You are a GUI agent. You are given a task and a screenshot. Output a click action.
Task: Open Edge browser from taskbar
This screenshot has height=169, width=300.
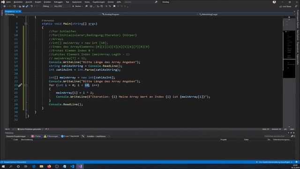tap(34, 166)
